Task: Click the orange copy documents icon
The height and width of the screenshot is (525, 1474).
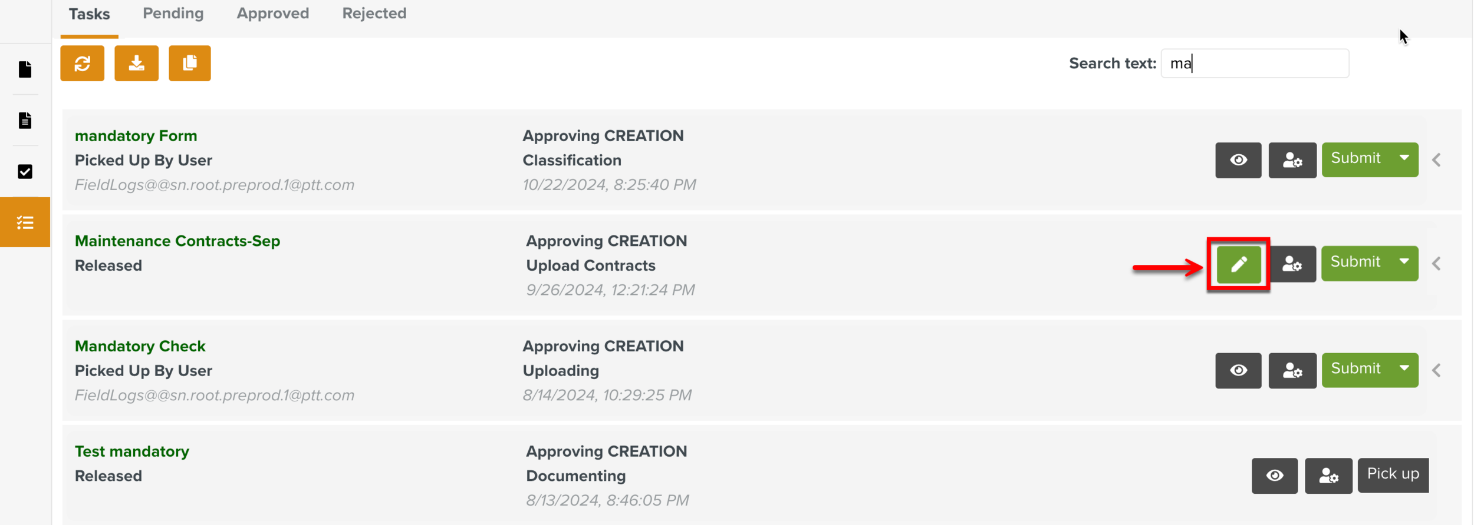Action: pyautogui.click(x=189, y=63)
